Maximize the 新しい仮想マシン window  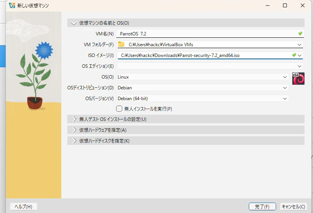285,5
